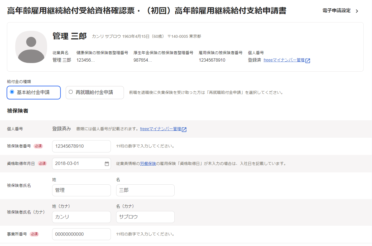The image size is (372, 246).
Task: Follow the 労働保険 link
Action: [148, 164]
